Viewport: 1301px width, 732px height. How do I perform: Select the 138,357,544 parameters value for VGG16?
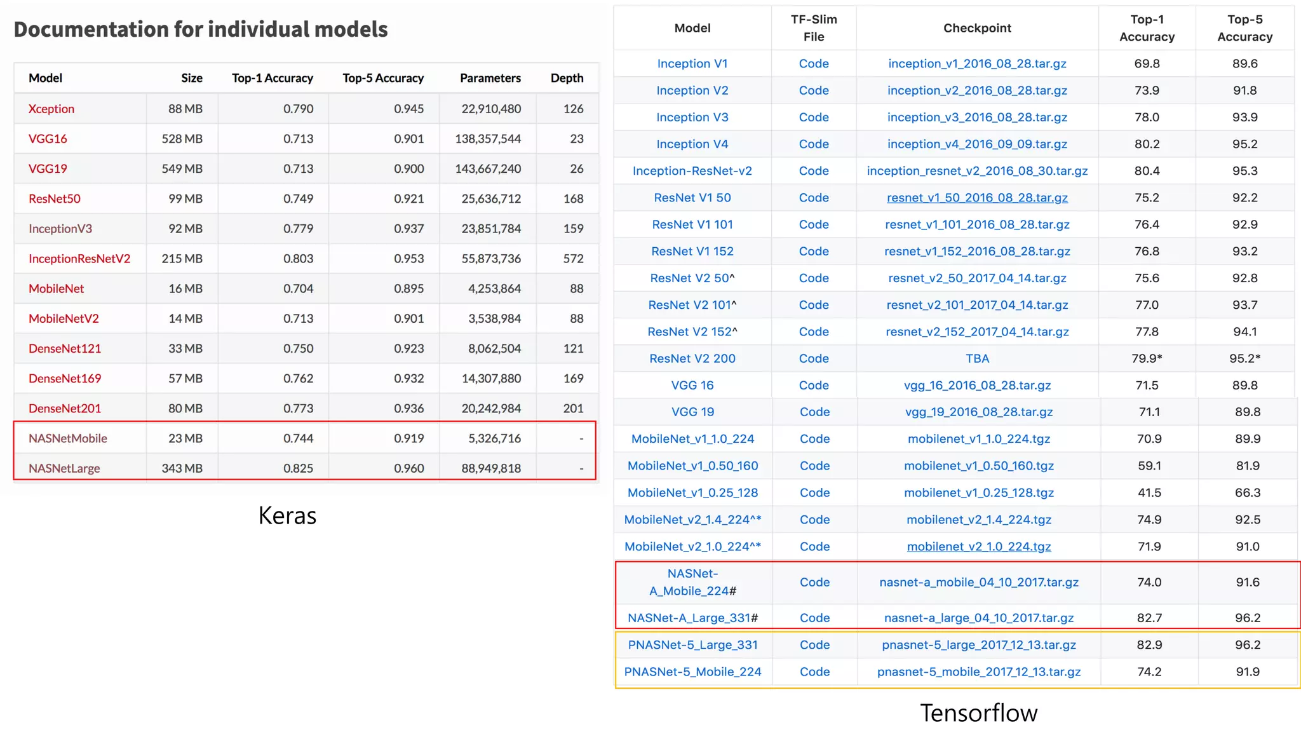[x=488, y=139]
